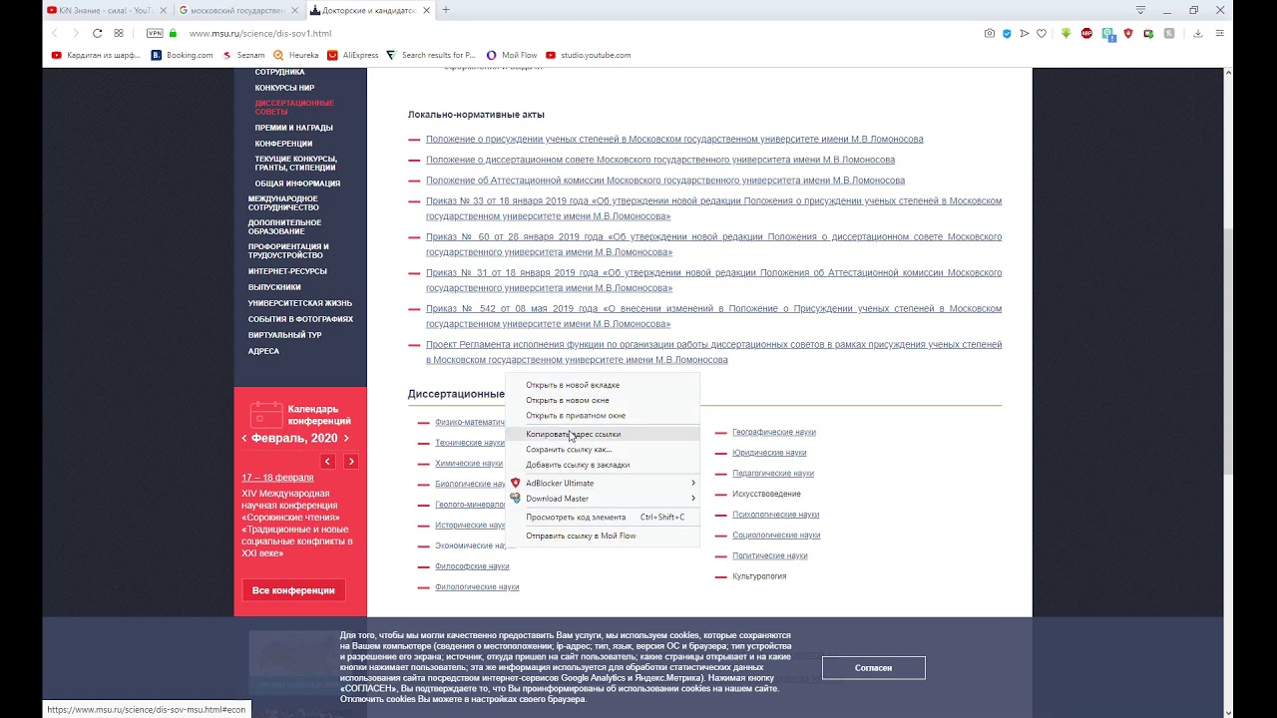Choose Открыть в новой вкладке from context menu
1277x718 pixels.
click(x=603, y=385)
